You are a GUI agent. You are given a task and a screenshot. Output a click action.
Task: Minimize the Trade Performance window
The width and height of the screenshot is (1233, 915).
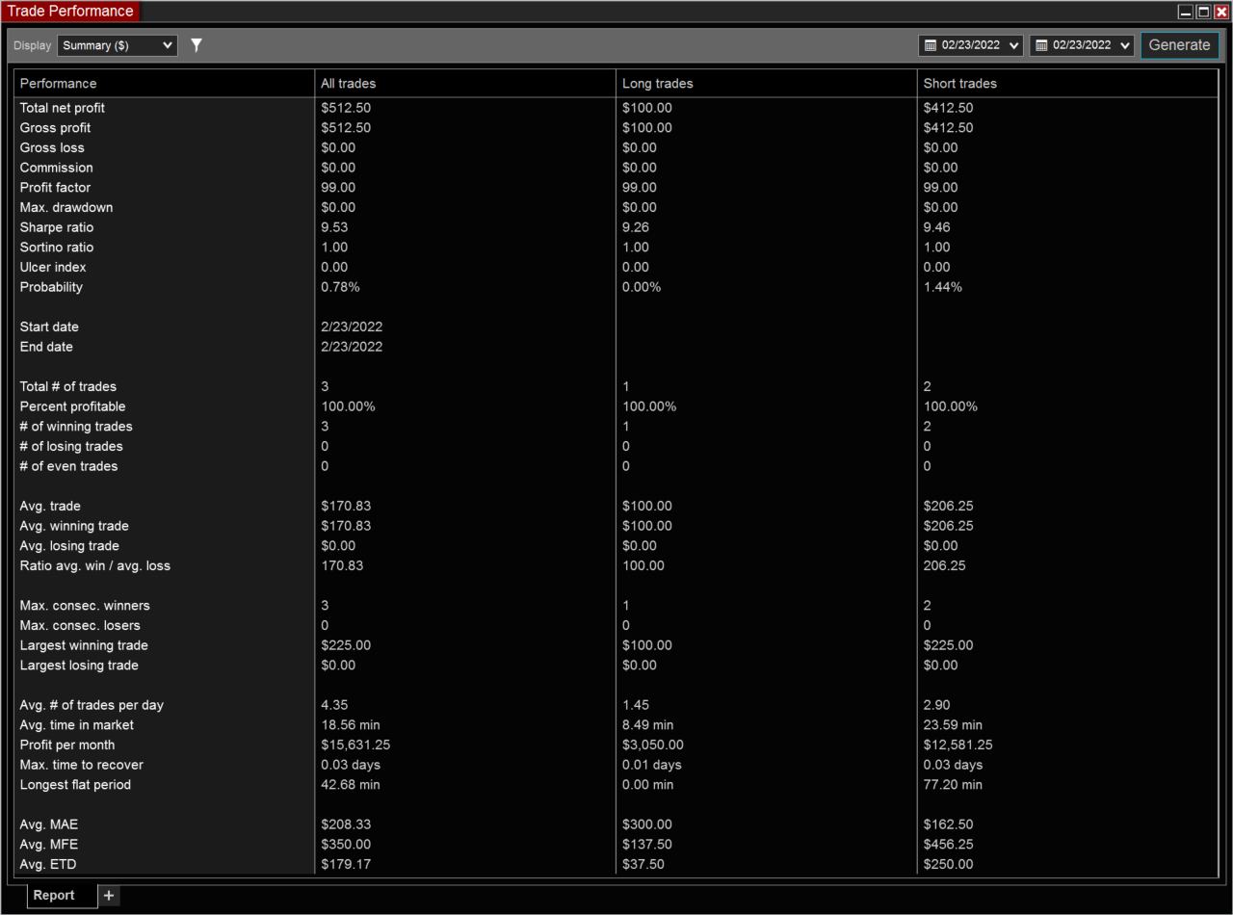click(x=1186, y=12)
